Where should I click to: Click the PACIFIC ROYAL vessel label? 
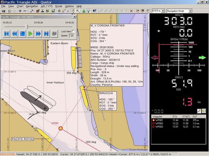pos(23,139)
